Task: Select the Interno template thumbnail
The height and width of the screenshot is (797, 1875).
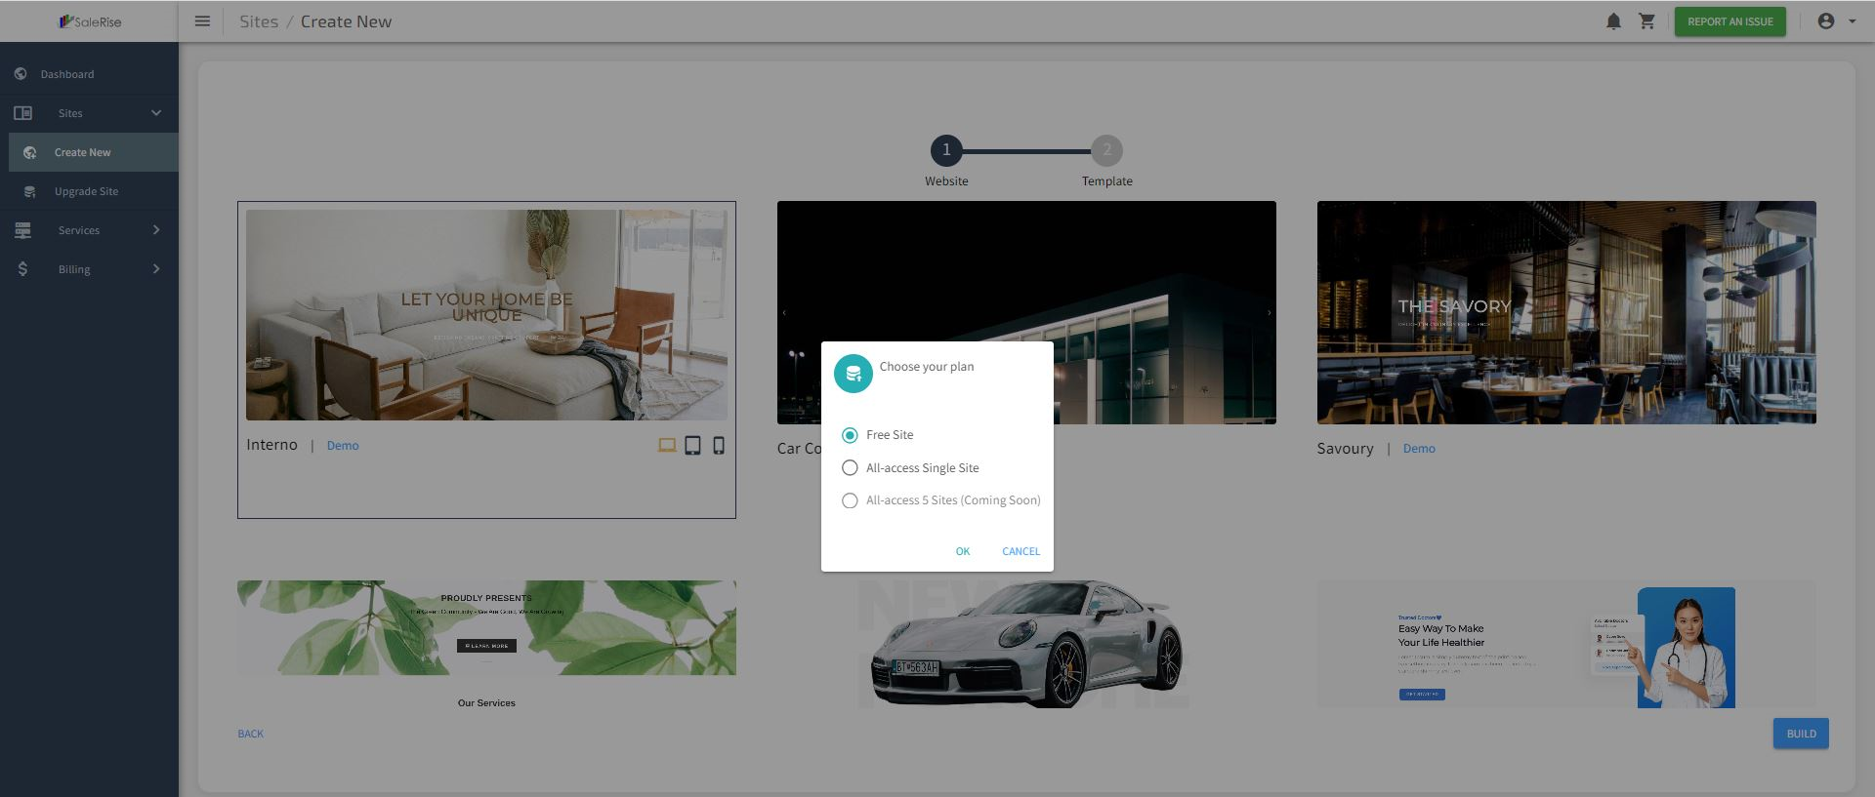Action: pos(486,315)
